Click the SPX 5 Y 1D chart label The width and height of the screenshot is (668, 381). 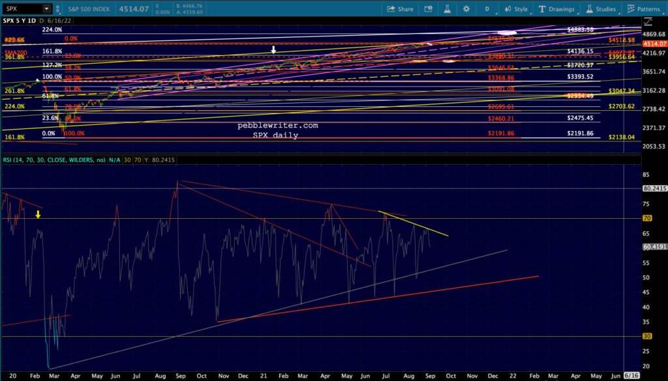pyautogui.click(x=19, y=20)
